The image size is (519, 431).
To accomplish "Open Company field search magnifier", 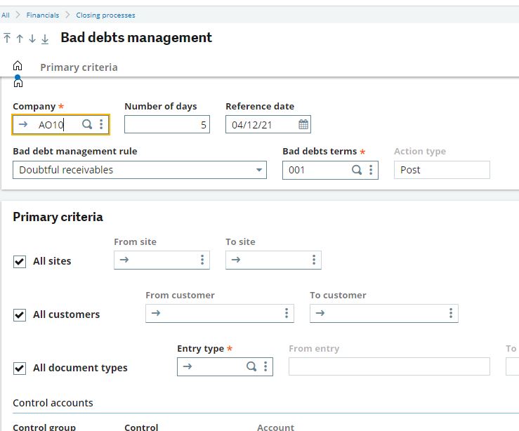I will point(87,124).
